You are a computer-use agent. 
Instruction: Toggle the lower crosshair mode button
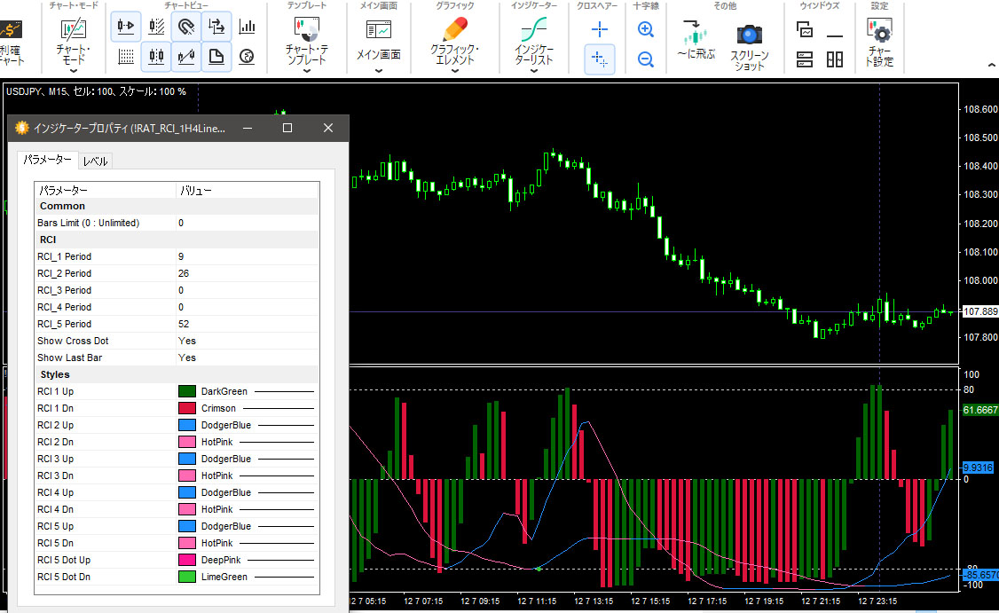(600, 59)
